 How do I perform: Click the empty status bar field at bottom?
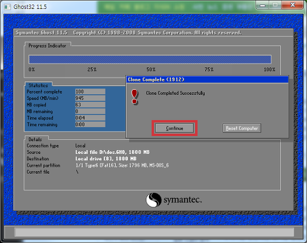(x=154, y=231)
